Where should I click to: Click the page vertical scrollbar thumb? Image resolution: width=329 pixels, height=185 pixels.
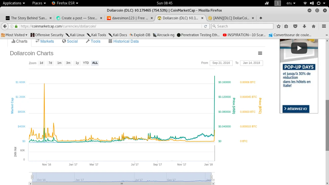(327, 125)
